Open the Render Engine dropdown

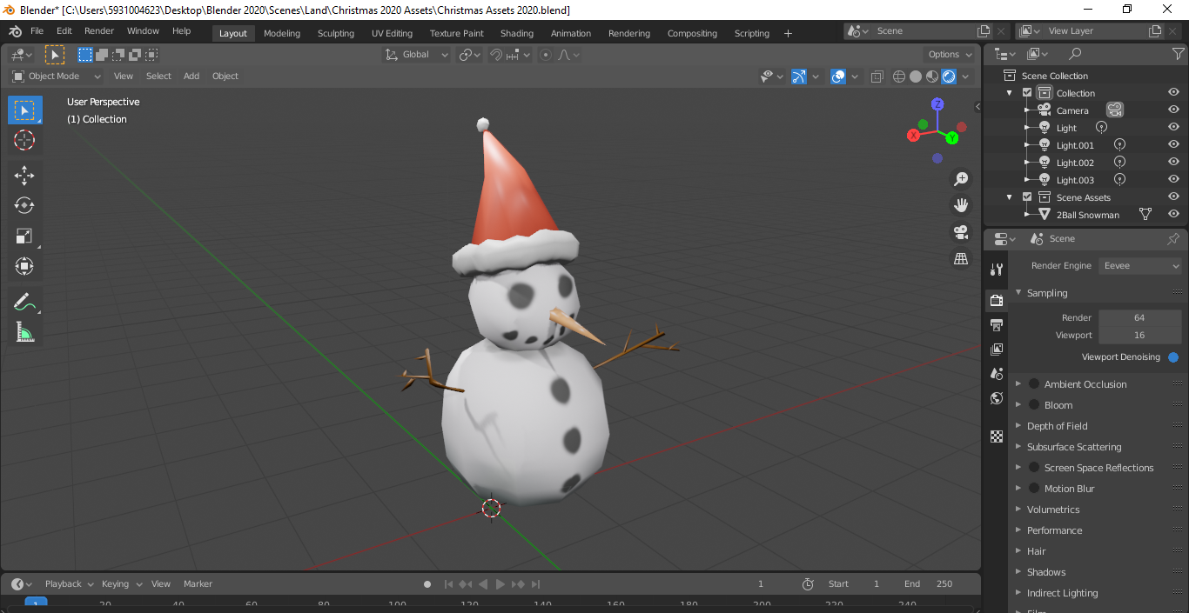coord(1140,265)
